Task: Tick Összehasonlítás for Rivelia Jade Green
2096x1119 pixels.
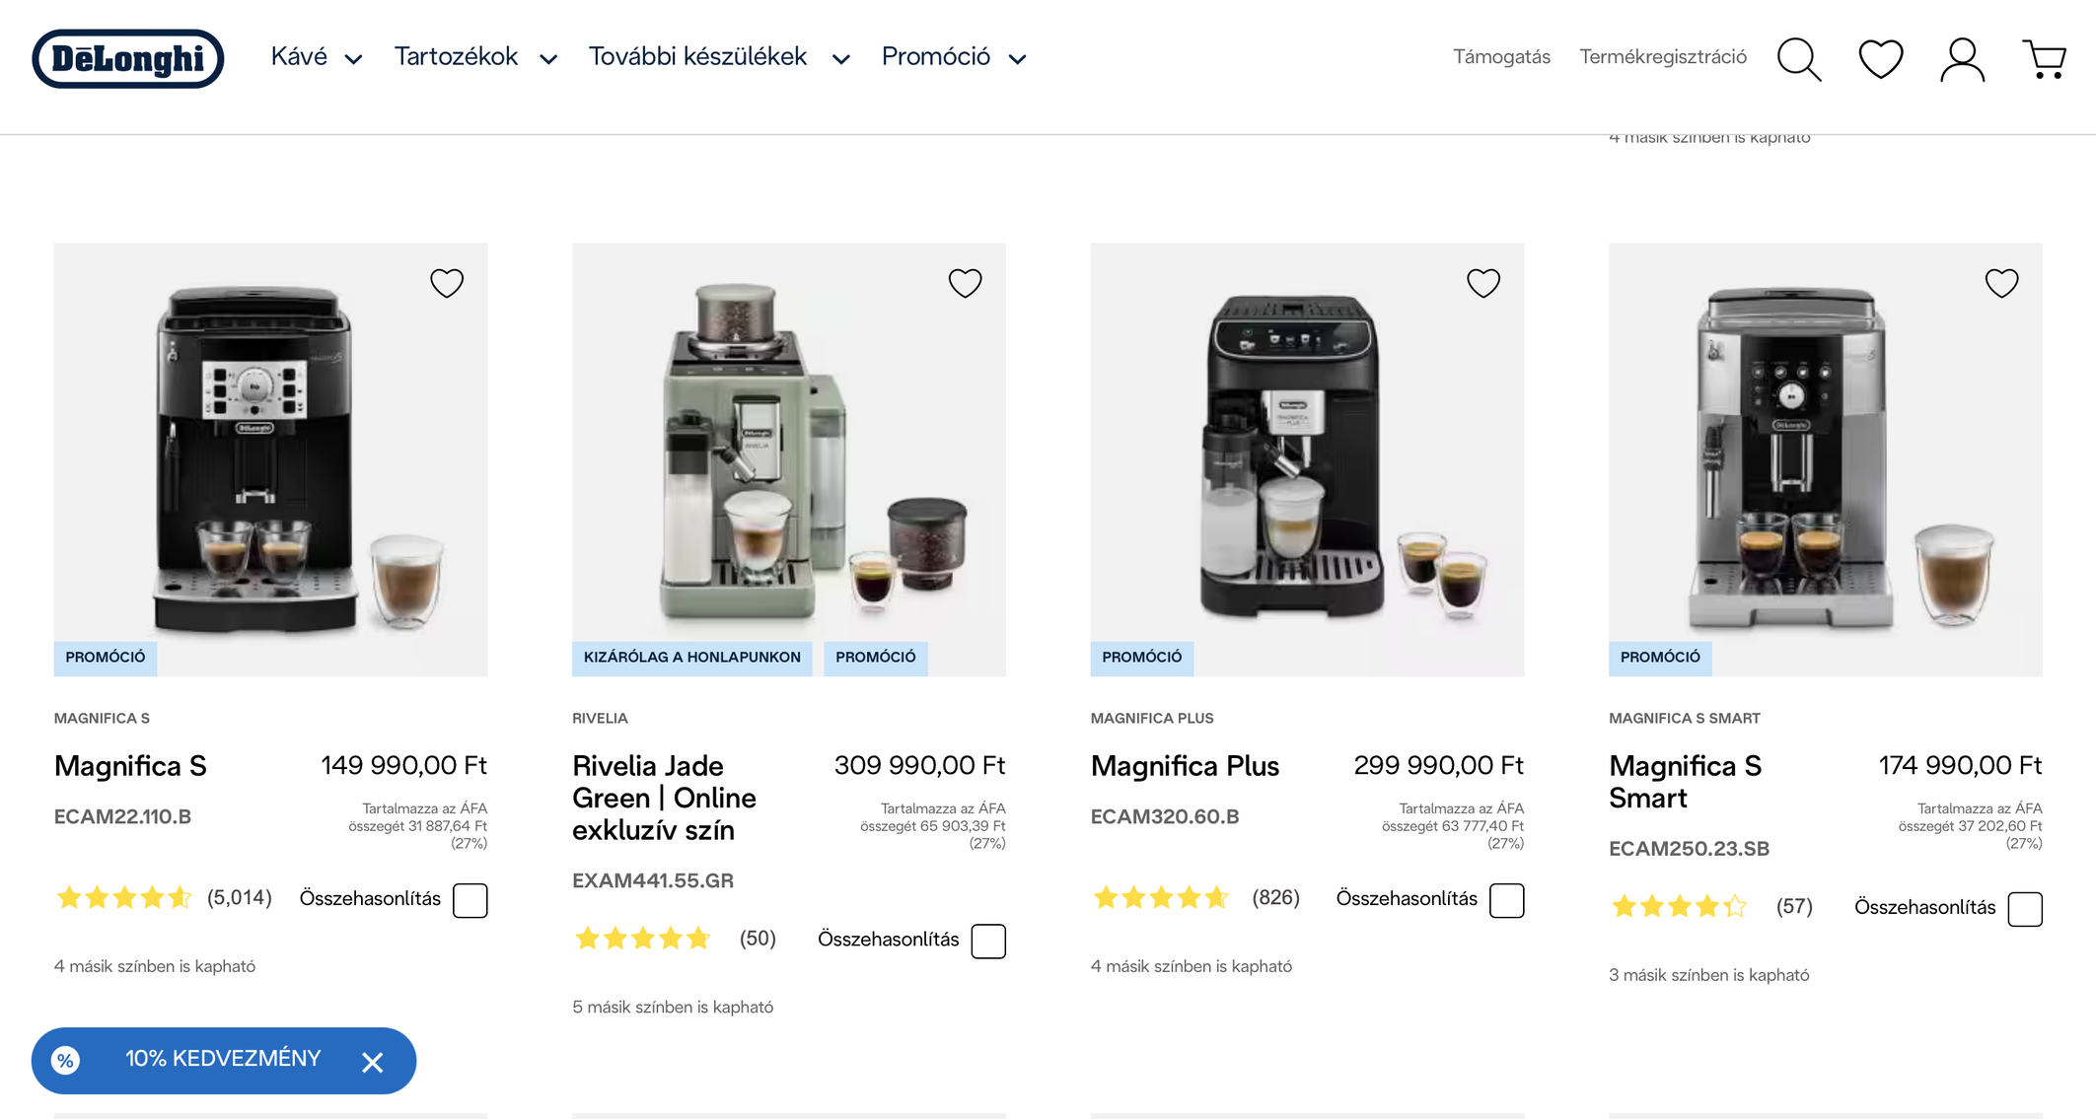Action: [988, 941]
